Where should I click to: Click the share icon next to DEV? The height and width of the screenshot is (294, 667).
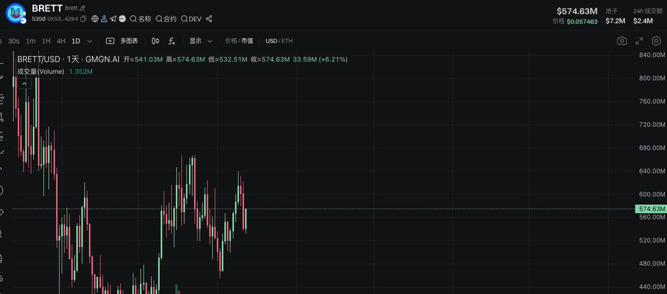point(209,19)
